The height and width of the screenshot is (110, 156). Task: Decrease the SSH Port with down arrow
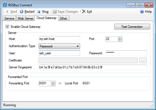(120, 40)
